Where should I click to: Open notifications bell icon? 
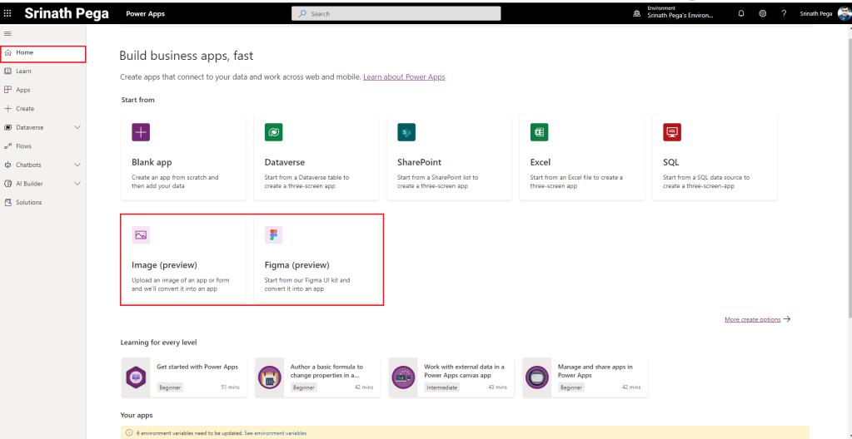[x=741, y=13]
